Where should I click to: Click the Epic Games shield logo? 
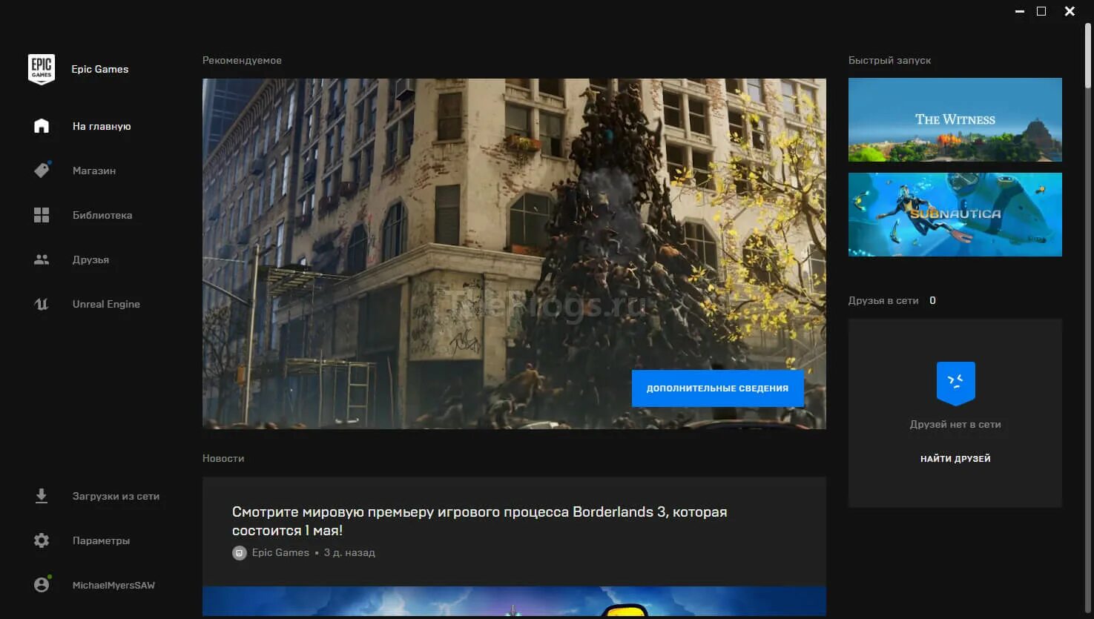click(x=42, y=69)
